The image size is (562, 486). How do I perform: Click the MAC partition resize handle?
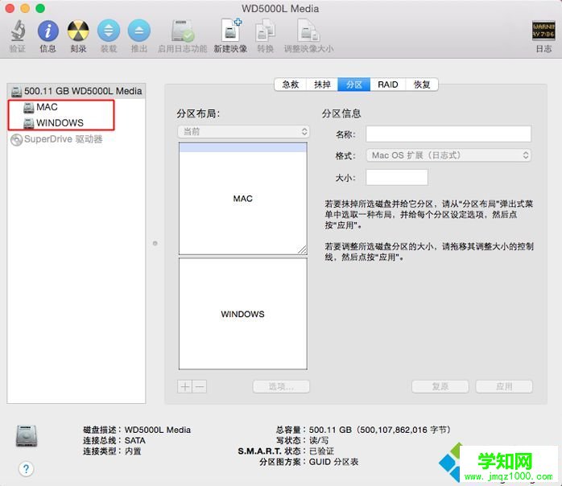point(302,249)
